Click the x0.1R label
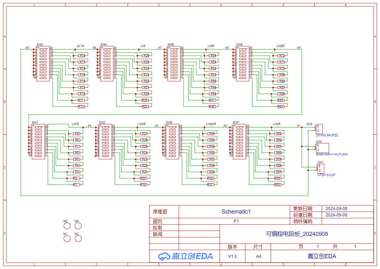The image size is (380, 269). pyautogui.click(x=80, y=46)
